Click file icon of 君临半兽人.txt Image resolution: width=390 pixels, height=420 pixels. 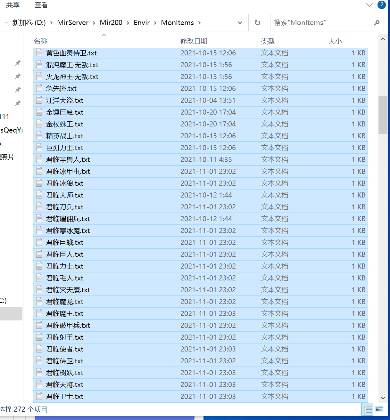click(39, 159)
